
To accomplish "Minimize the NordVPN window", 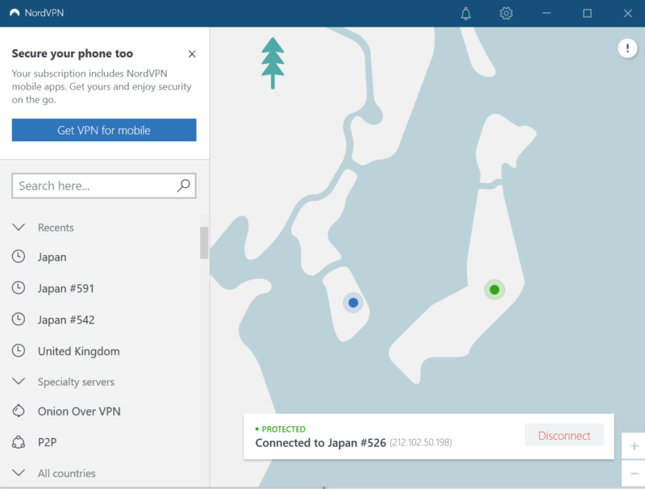I will [547, 13].
